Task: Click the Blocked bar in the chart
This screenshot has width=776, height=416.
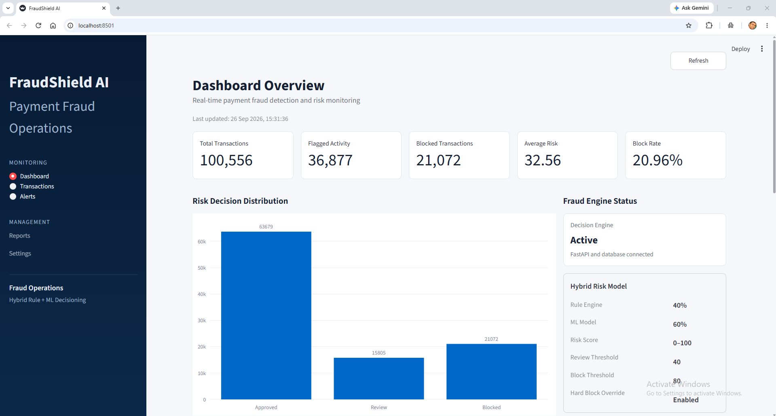Action: pos(491,372)
